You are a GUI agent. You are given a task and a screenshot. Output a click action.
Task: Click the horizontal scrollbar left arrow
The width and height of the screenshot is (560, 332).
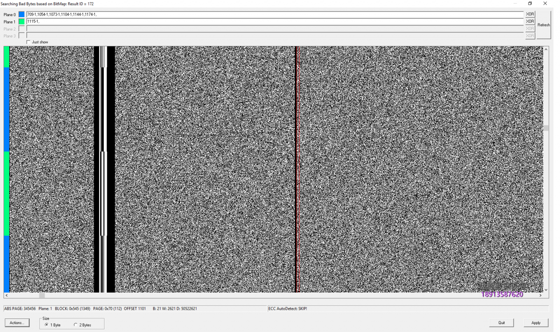(7, 296)
